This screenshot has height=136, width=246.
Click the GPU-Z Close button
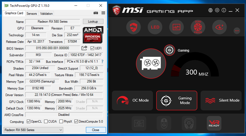[x=96, y=130]
